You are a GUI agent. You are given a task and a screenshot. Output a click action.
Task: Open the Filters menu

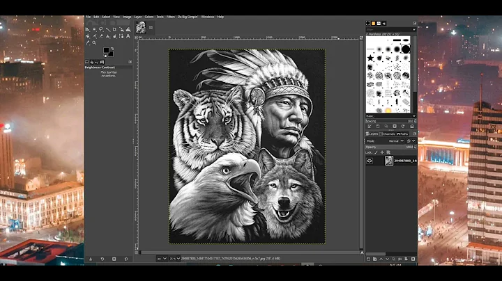click(171, 17)
